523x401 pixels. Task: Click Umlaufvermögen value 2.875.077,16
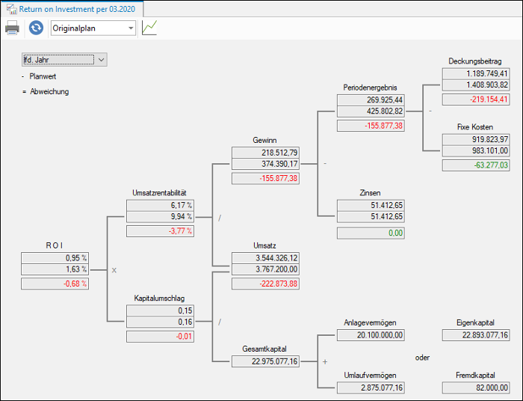pos(371,388)
